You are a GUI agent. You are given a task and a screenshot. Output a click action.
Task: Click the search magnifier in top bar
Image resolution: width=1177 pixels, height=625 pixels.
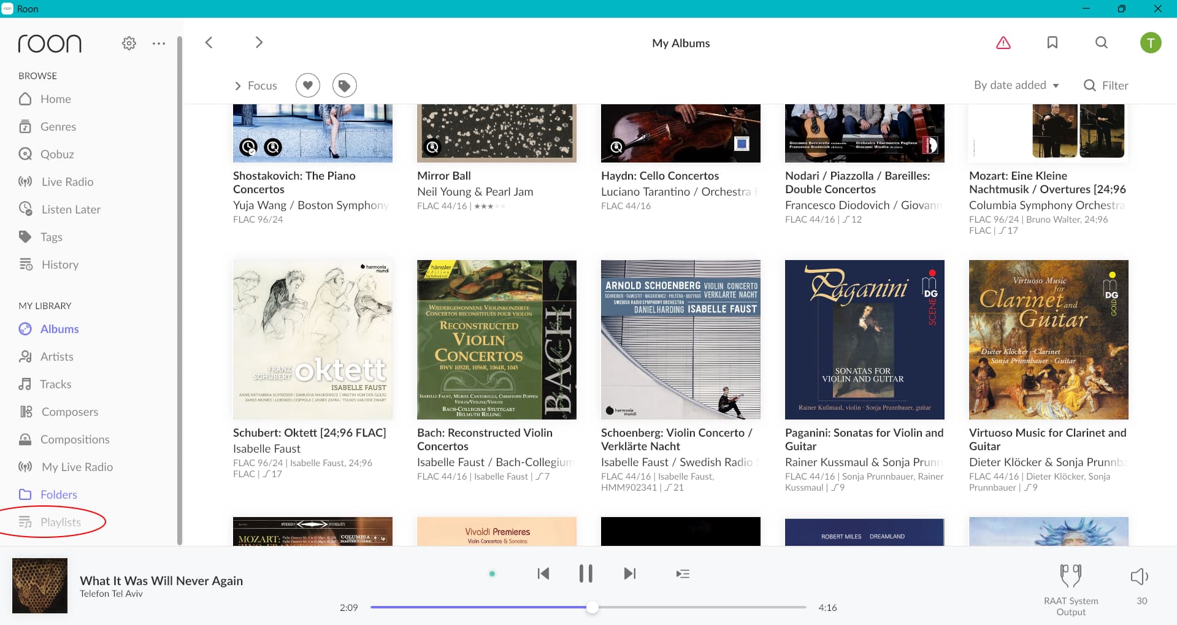[x=1102, y=42]
